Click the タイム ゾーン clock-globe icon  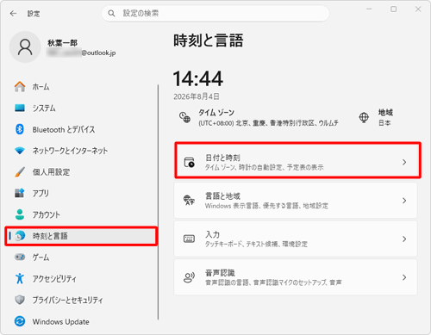(x=184, y=117)
